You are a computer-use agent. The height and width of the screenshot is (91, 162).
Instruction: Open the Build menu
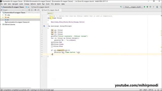(39, 4)
